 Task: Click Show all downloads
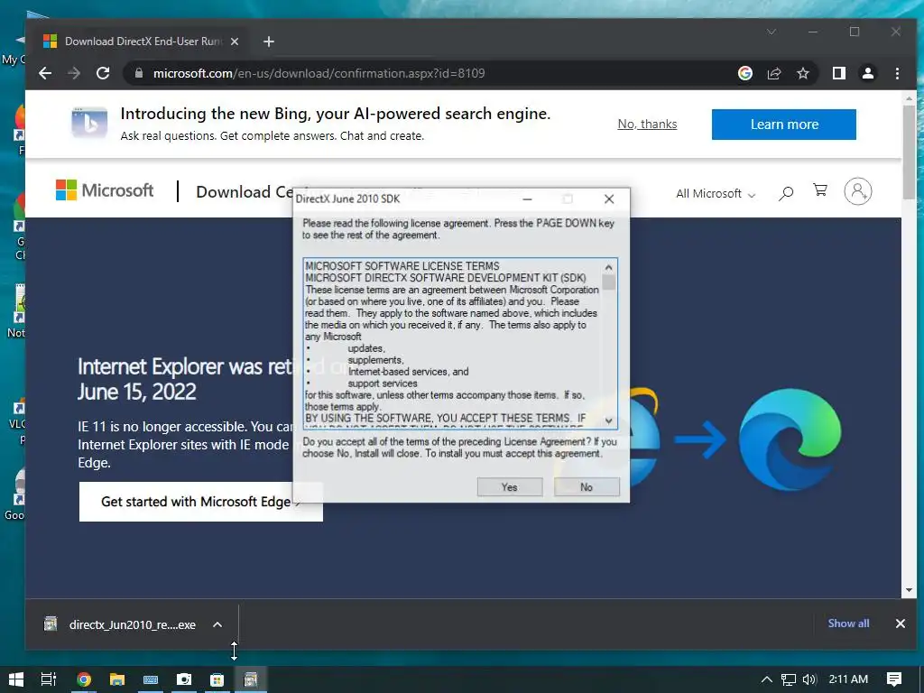[x=848, y=624]
